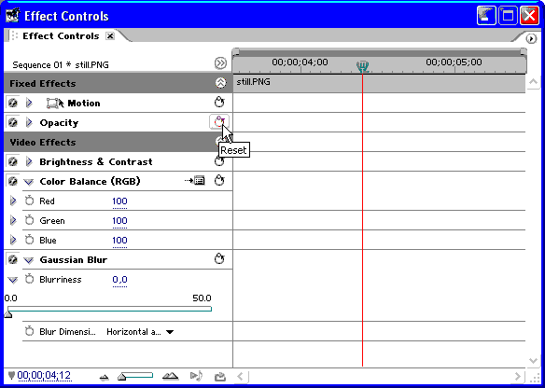This screenshot has height=388, width=545.
Task: Click the vertical scrollbar down arrow
Action: coord(533,361)
